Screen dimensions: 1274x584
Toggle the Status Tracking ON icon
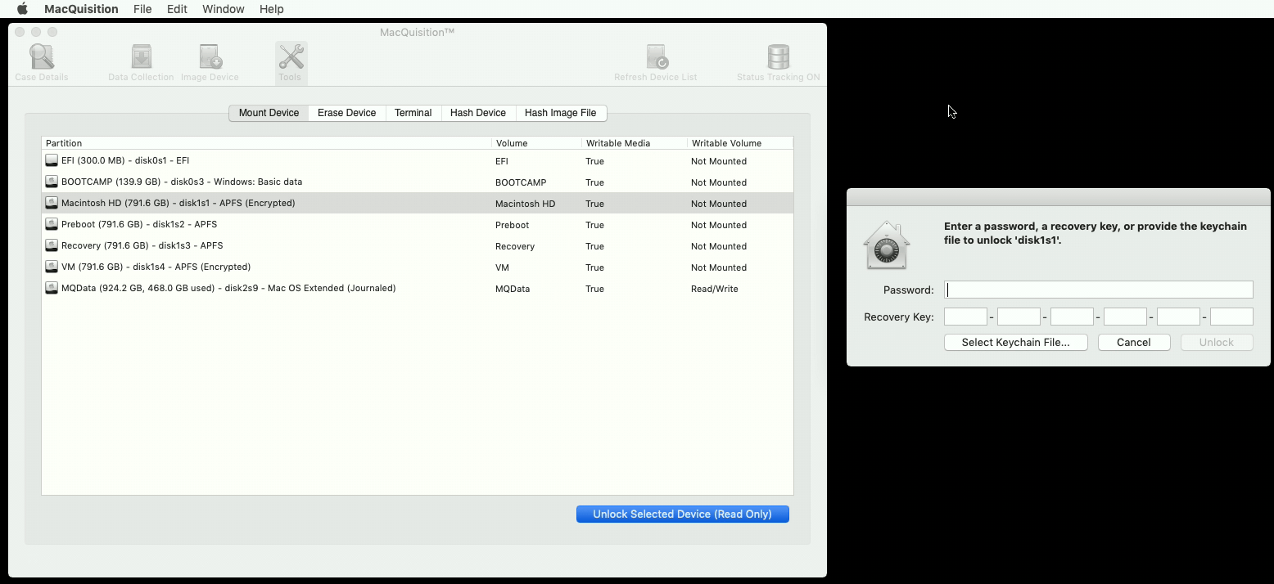(x=778, y=57)
